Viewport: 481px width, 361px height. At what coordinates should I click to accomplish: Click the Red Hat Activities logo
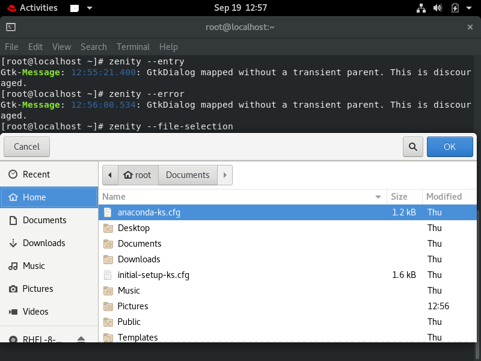[11, 8]
